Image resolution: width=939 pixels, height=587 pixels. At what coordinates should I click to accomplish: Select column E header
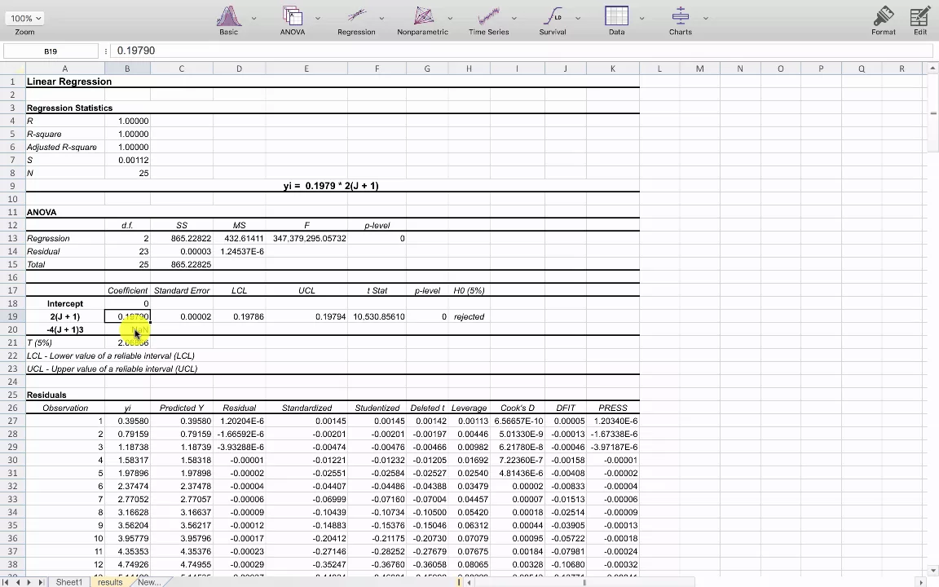[x=306, y=68]
